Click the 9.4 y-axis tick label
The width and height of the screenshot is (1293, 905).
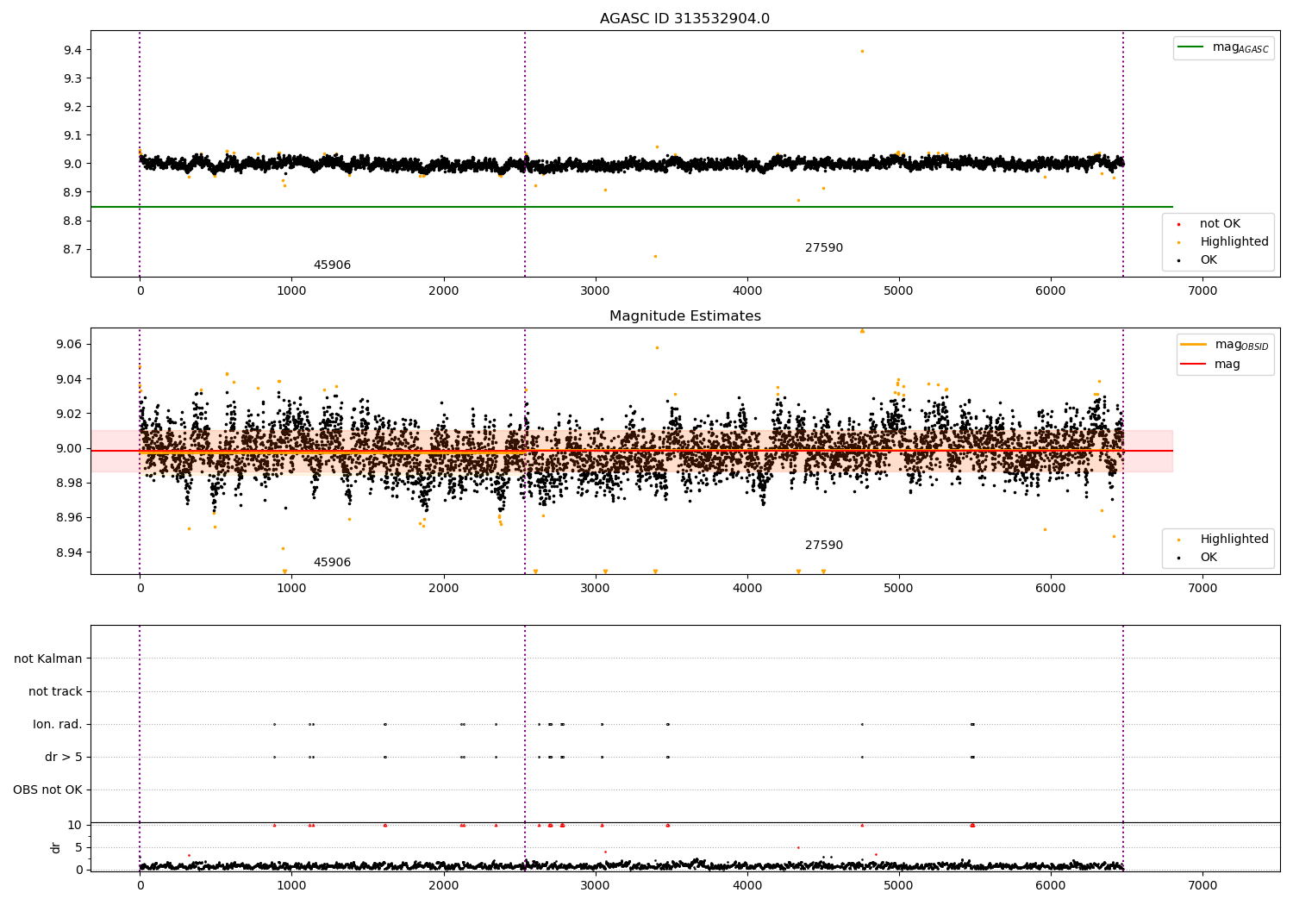72,50
